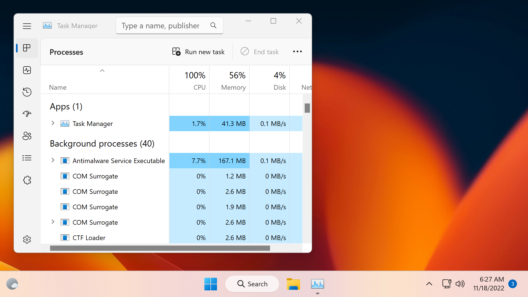Select the COM Surrogate row using 1.9 MB
The image size is (528, 297).
pos(172,207)
